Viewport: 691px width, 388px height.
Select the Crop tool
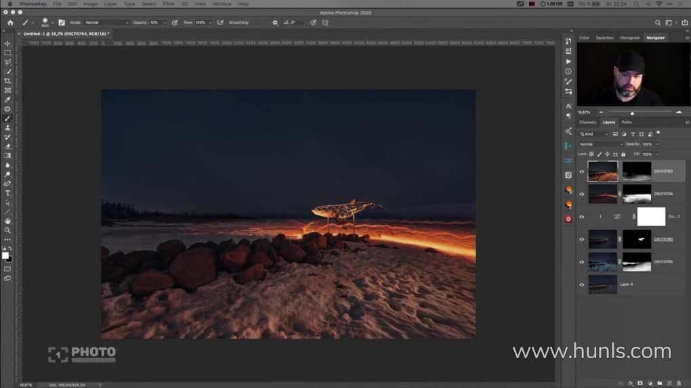point(7,81)
